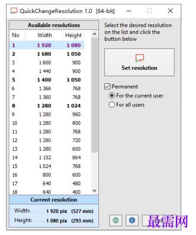The width and height of the screenshot is (196, 235).
Task: Select resolution row 7, 1 360 x 768
Action: (x=47, y=97)
